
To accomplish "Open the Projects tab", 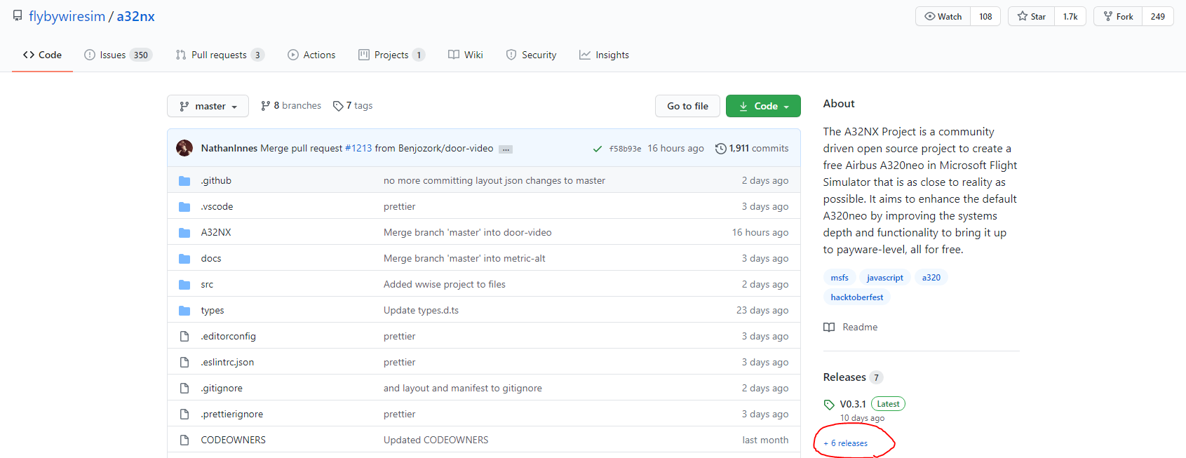I will [x=391, y=55].
